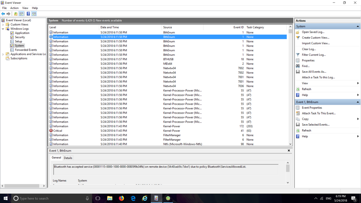The image size is (361, 203).
Task: Click the blue Help toolbar icon
Action: coord(28,14)
